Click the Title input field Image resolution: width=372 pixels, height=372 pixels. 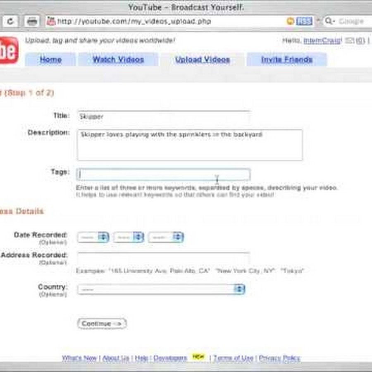[164, 117]
